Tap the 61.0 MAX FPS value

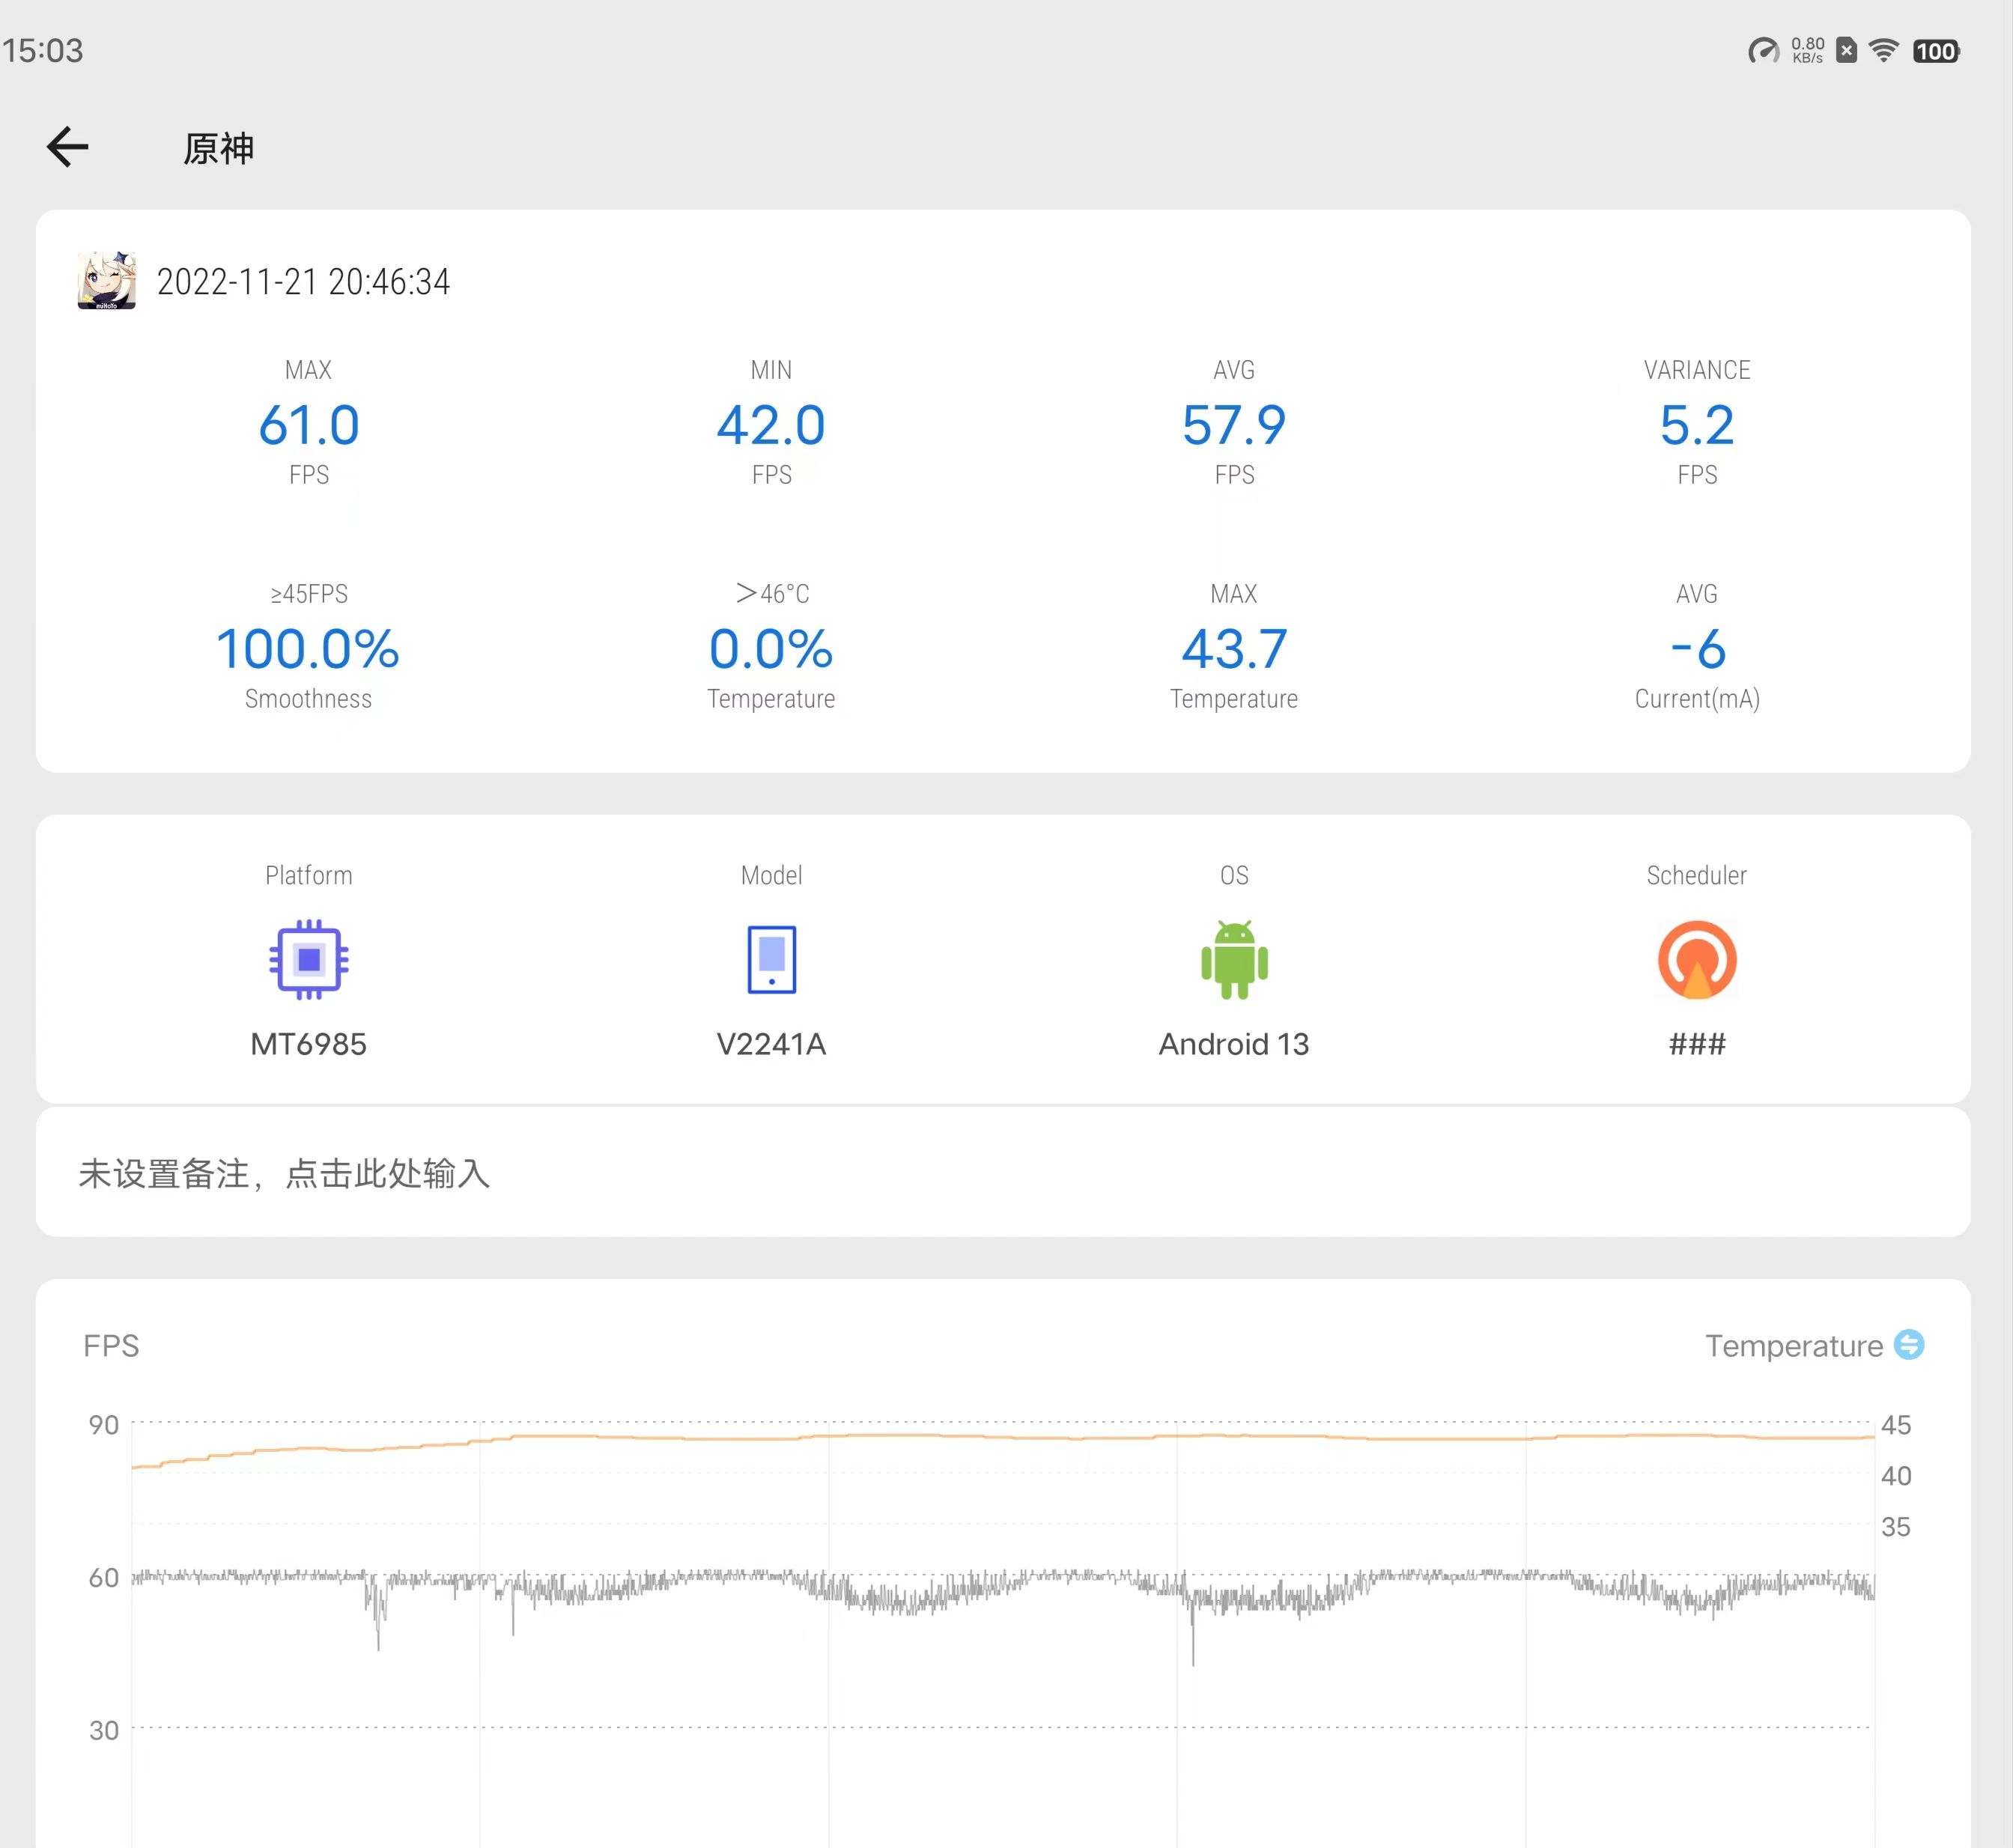tap(309, 425)
